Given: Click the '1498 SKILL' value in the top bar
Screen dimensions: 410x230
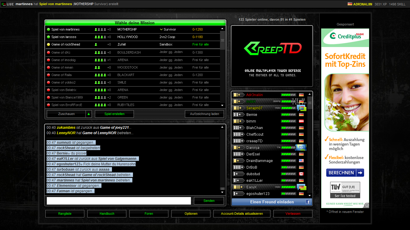Looking at the screenshot, I should 397,4.
